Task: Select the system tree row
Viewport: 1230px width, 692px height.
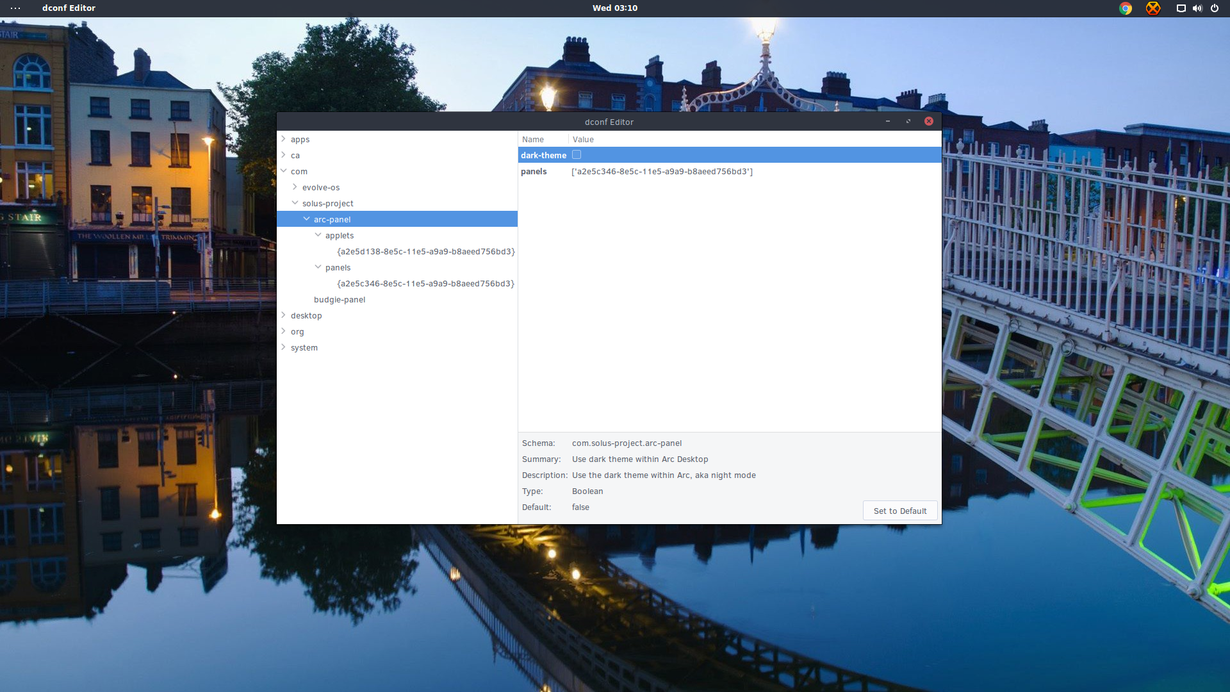Action: 397,347
